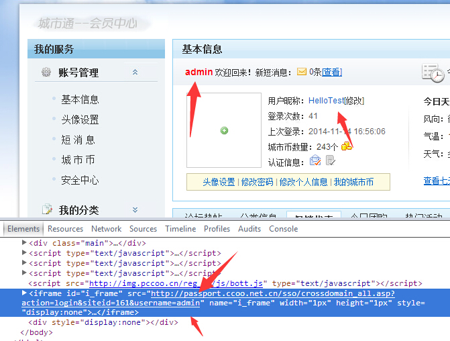Click the login count value 41

coord(313,116)
